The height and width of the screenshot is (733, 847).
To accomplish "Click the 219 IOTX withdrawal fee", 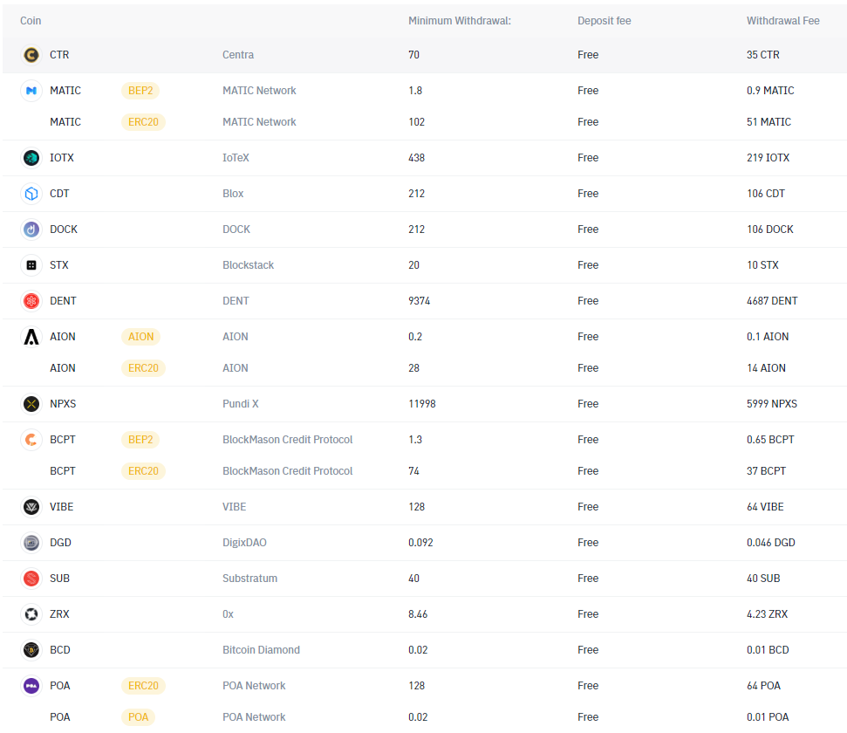I will pyautogui.click(x=768, y=158).
